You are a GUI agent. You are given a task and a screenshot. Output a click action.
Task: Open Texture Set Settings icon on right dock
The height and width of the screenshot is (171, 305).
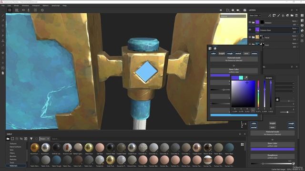(302, 20)
